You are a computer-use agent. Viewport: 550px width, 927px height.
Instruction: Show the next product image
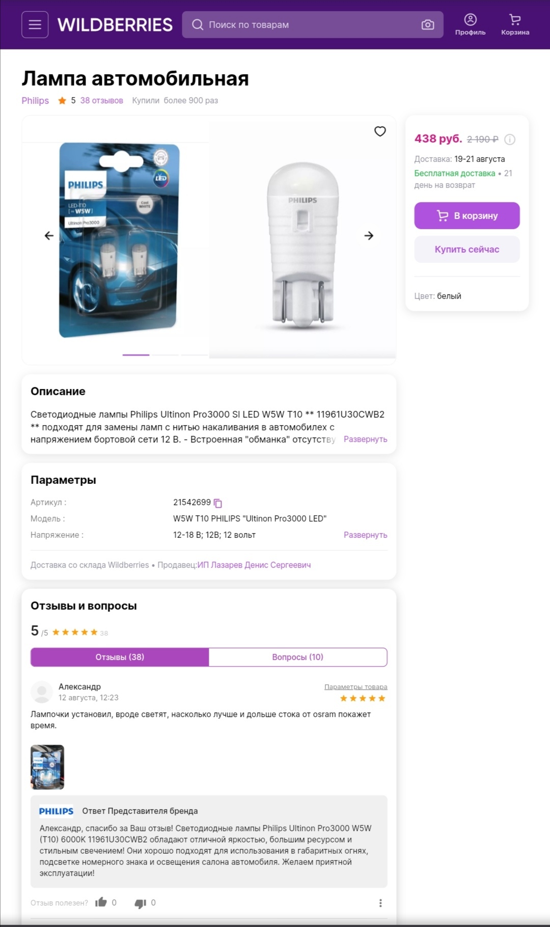[369, 235]
